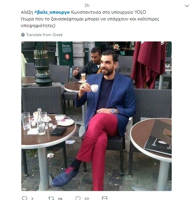The height and width of the screenshot is (200, 191).
Task: Click the retweet count 19
Action: (x=60, y=199)
